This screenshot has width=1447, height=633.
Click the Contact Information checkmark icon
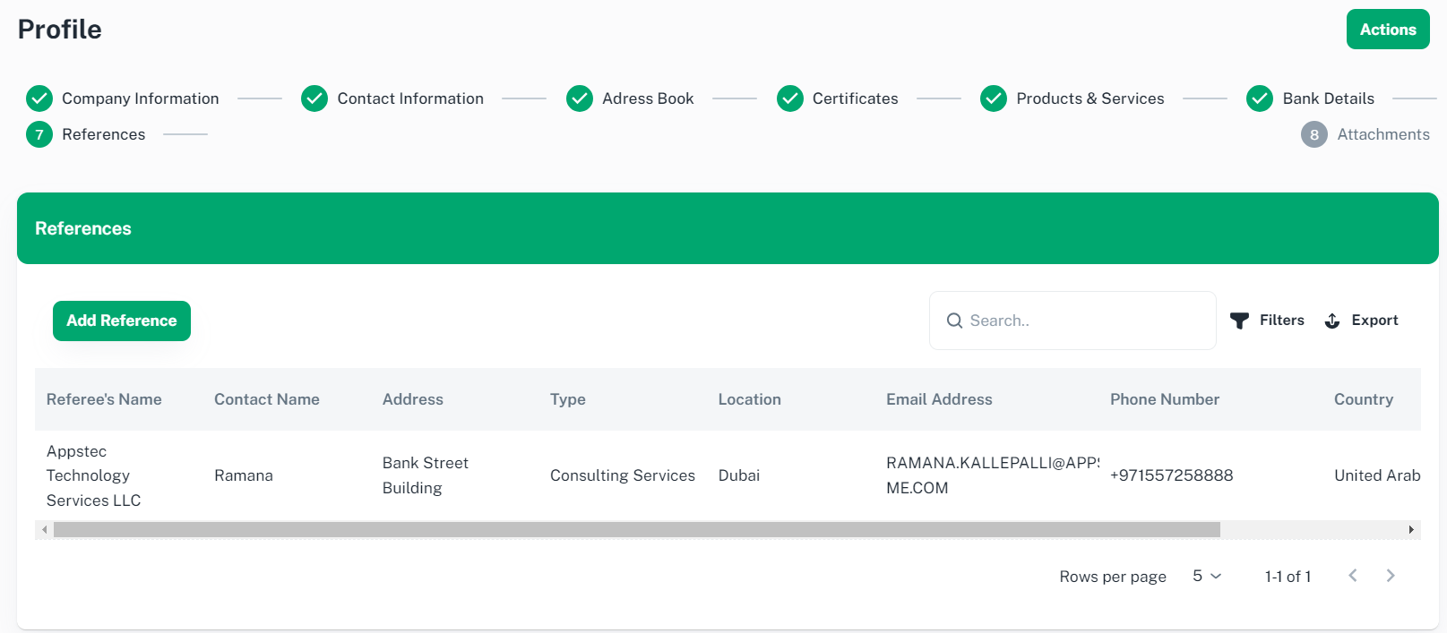tap(314, 98)
